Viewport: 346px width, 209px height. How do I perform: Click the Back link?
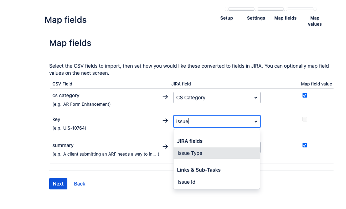(x=79, y=184)
